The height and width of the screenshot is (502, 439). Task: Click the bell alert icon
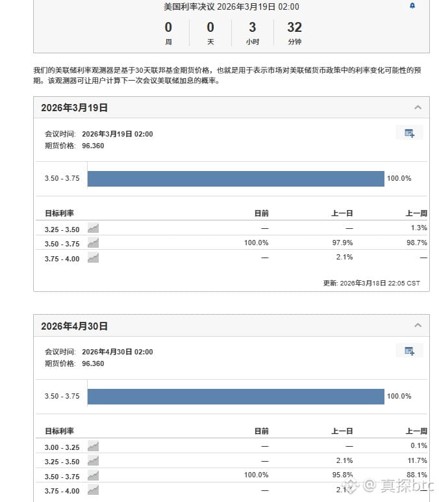click(412, 6)
